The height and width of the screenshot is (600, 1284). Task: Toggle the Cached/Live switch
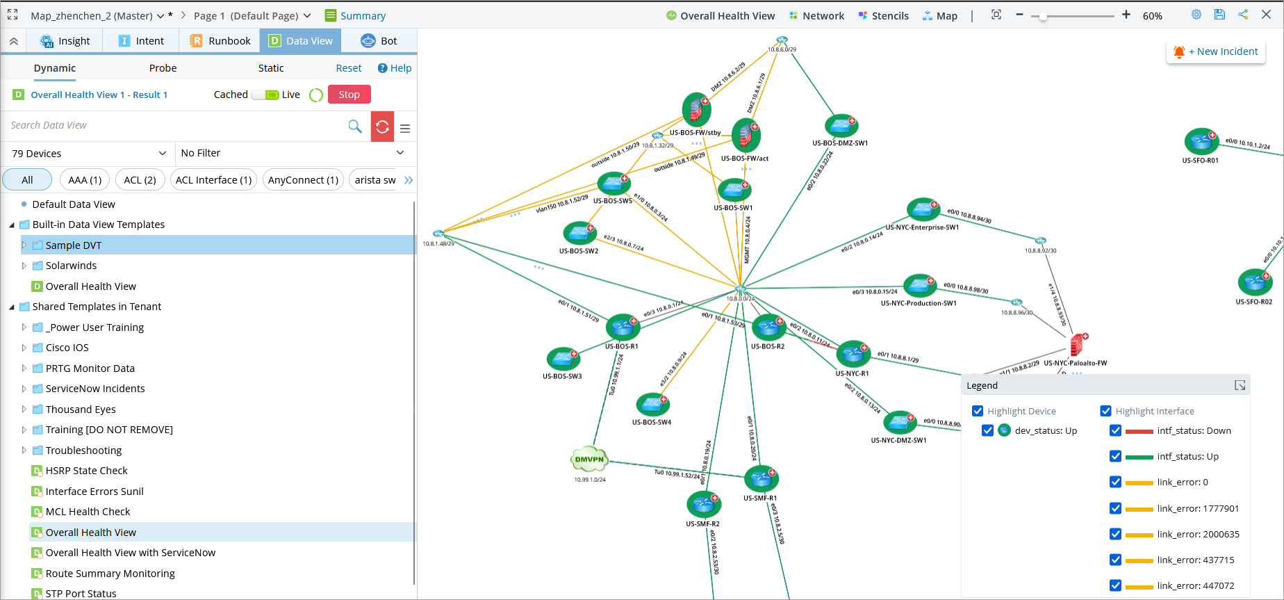pos(265,95)
